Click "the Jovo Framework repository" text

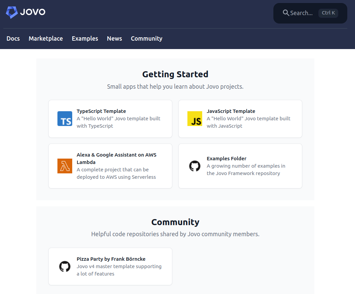click(x=243, y=173)
